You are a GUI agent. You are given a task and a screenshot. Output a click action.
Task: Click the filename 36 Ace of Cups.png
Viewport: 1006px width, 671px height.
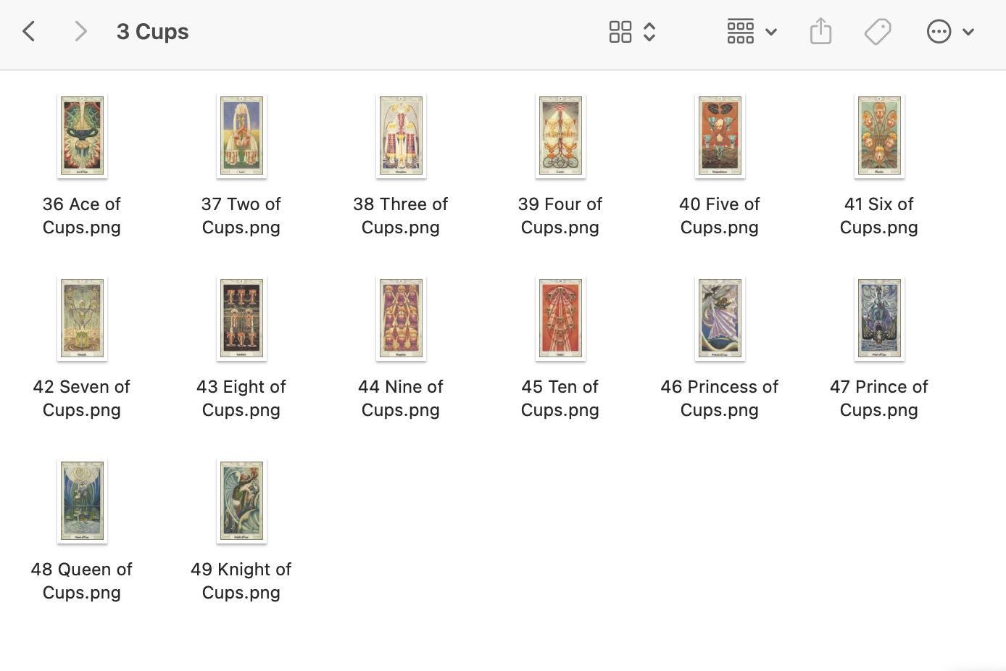(82, 215)
